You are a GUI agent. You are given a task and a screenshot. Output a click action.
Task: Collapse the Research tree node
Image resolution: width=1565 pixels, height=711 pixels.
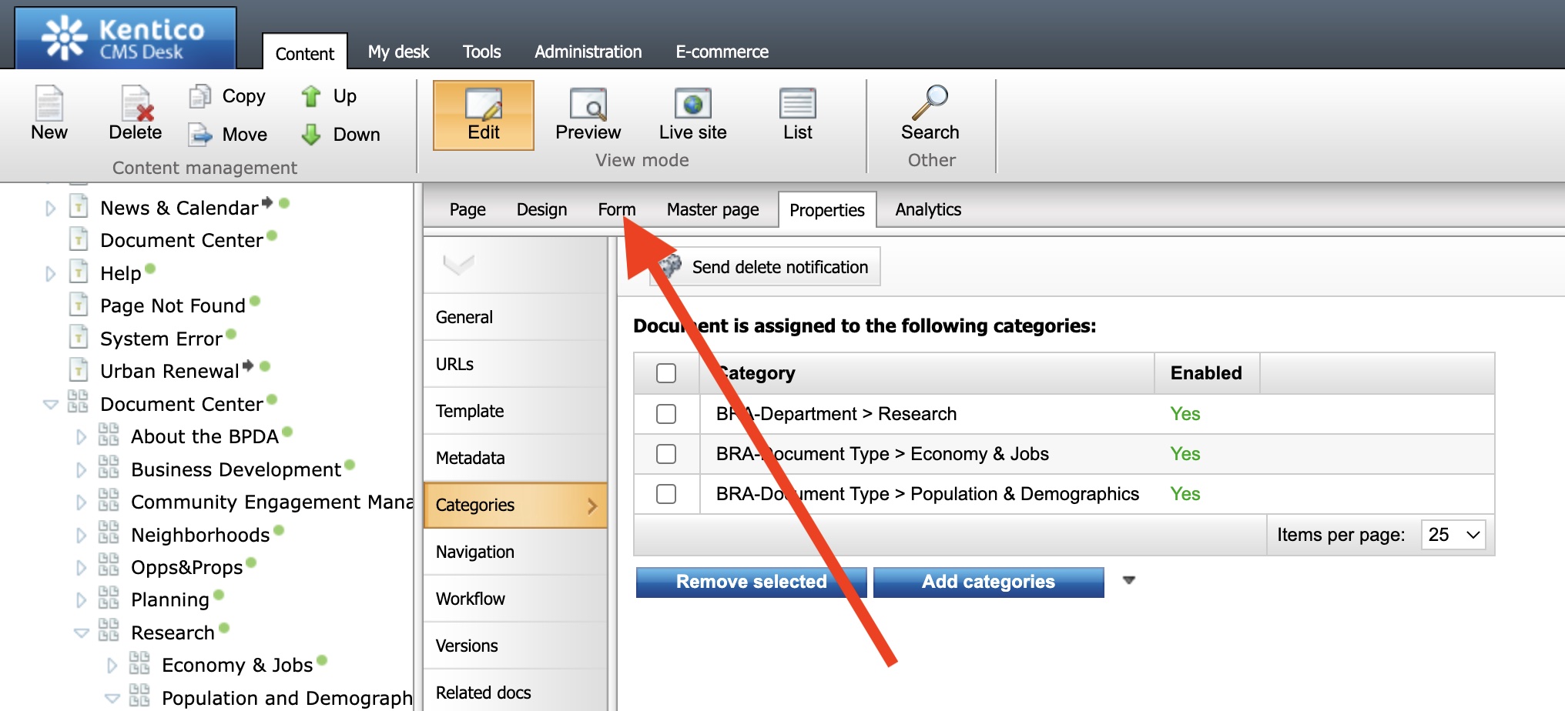click(82, 633)
